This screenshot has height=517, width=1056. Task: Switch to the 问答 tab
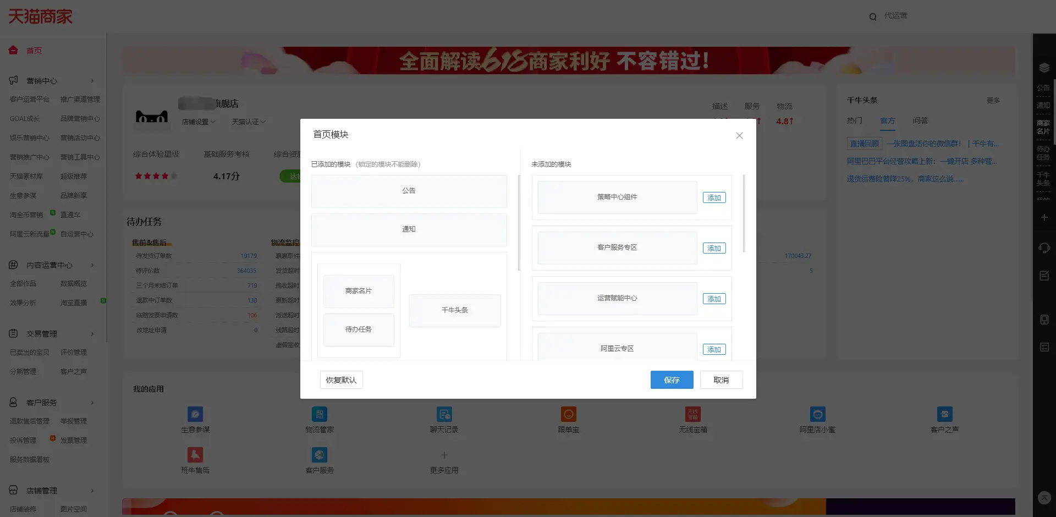pyautogui.click(x=920, y=120)
